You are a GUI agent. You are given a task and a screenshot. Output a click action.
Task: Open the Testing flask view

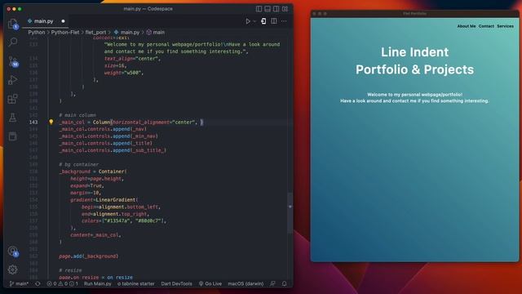coord(13,118)
